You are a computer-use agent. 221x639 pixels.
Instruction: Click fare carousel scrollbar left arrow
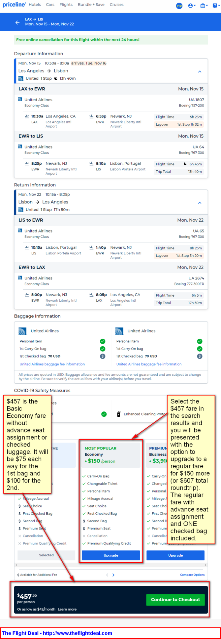(16, 565)
